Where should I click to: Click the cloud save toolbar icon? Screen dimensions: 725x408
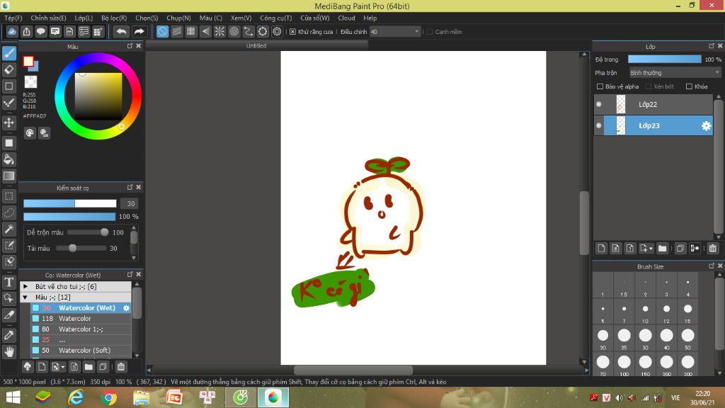tap(12, 31)
